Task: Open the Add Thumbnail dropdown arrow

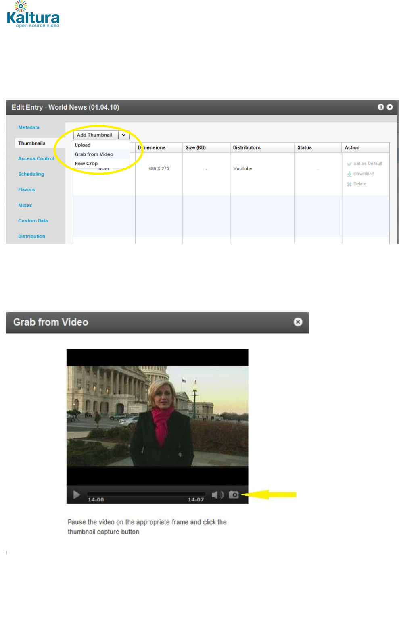Action: tap(124, 135)
